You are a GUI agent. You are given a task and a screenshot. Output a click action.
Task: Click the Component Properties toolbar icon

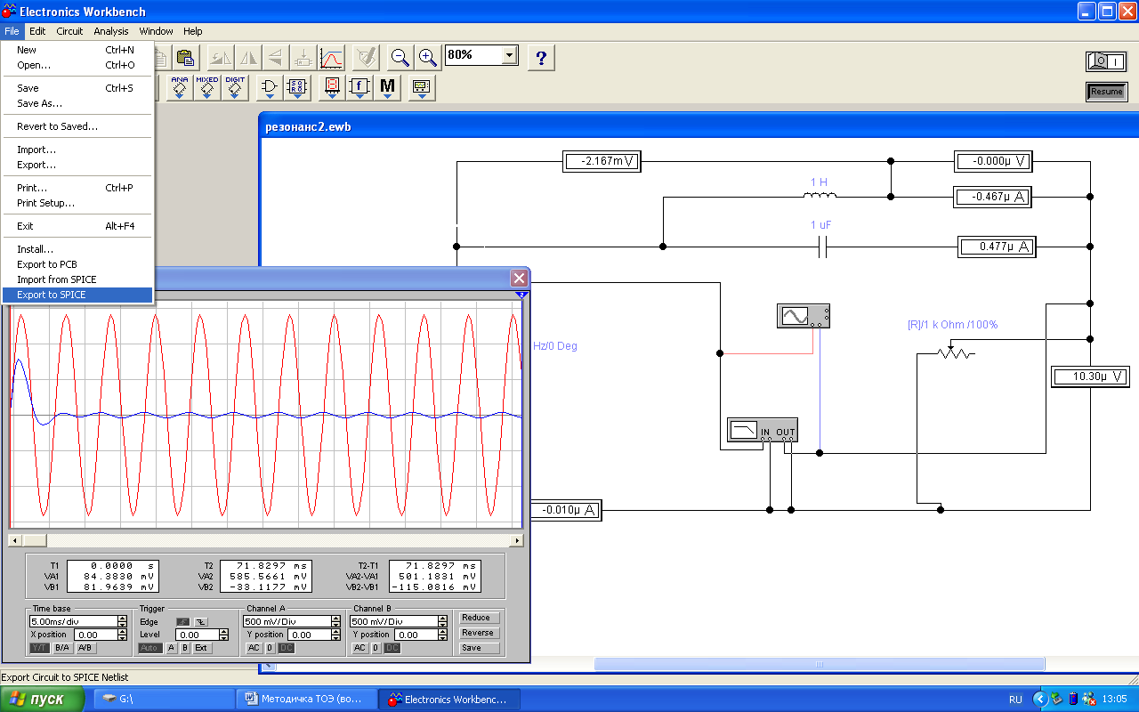(365, 58)
